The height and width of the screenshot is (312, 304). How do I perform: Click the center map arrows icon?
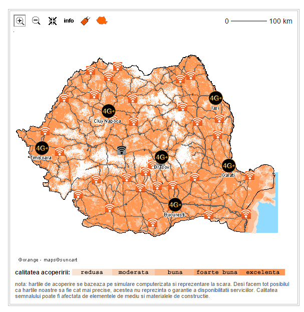tap(53, 21)
